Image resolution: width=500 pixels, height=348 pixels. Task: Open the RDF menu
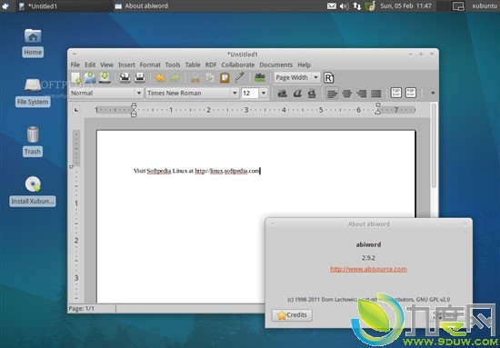point(211,65)
